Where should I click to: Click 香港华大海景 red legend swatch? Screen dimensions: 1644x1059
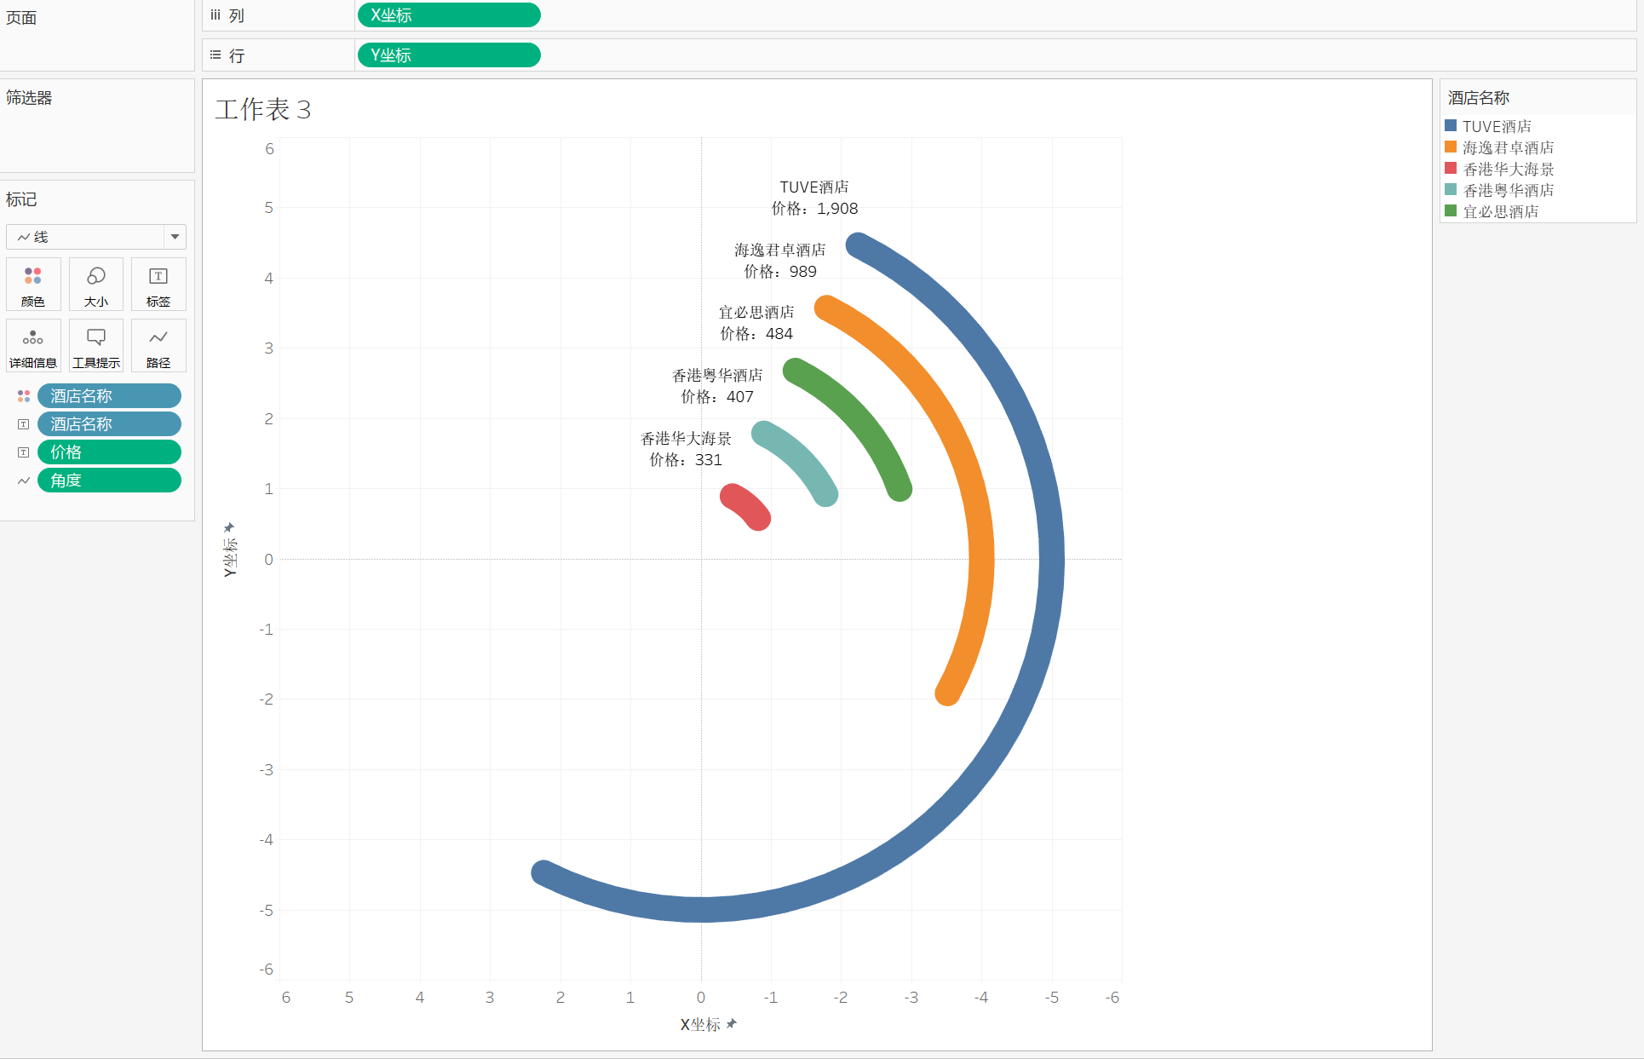point(1451,169)
